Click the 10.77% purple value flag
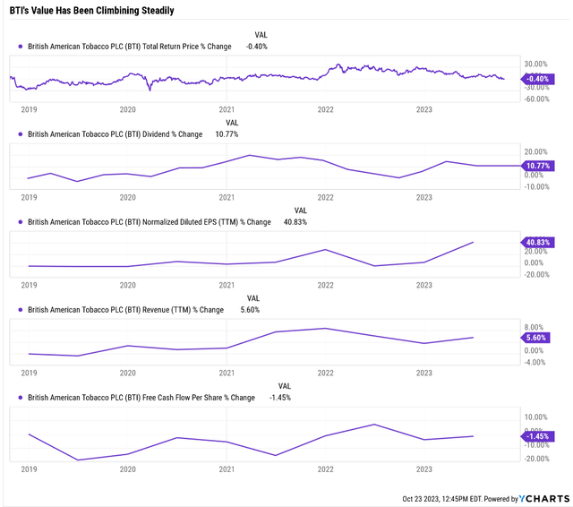The width and height of the screenshot is (573, 507). (x=539, y=167)
